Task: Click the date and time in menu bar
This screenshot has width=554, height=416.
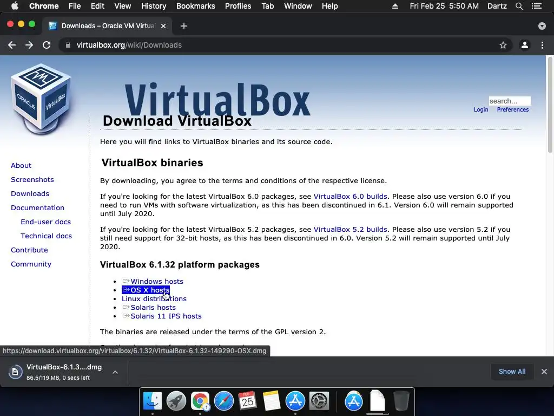Action: coord(444,6)
